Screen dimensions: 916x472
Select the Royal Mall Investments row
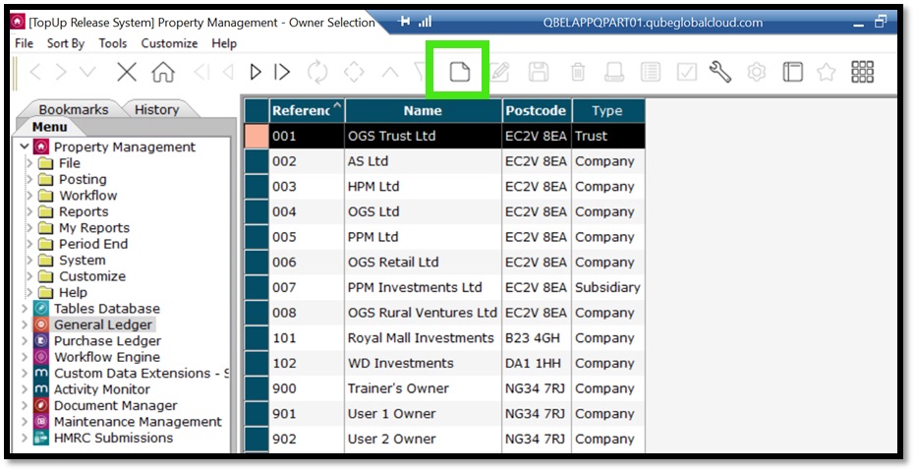(421, 338)
